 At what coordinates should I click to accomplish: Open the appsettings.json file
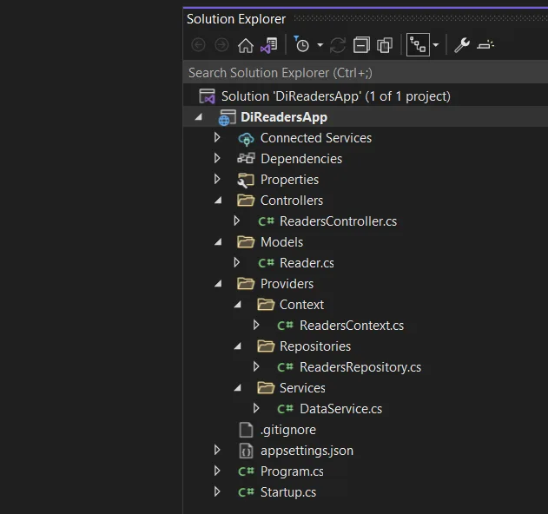307,451
